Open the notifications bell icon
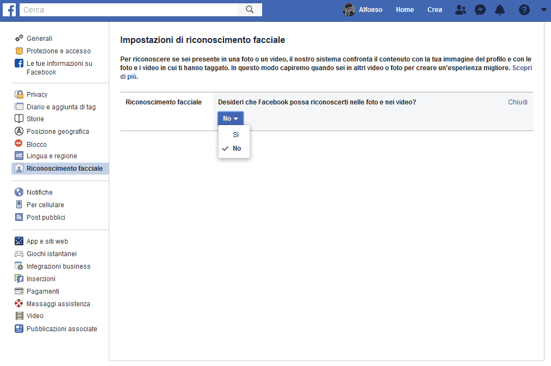 pos(500,10)
